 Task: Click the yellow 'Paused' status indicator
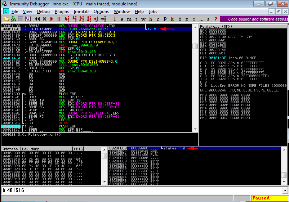coord(269,198)
